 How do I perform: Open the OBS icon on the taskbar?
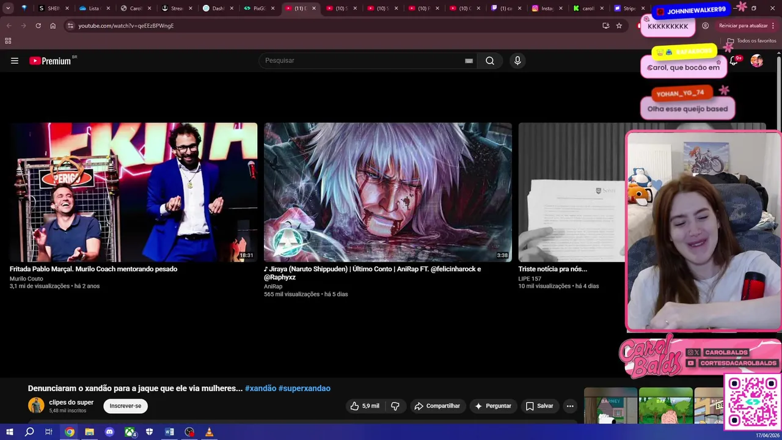pyautogui.click(x=189, y=432)
